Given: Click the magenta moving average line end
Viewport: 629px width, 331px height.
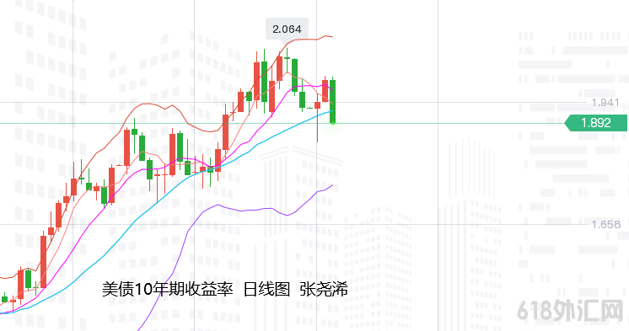Looking at the screenshot, I should pyautogui.click(x=331, y=89).
